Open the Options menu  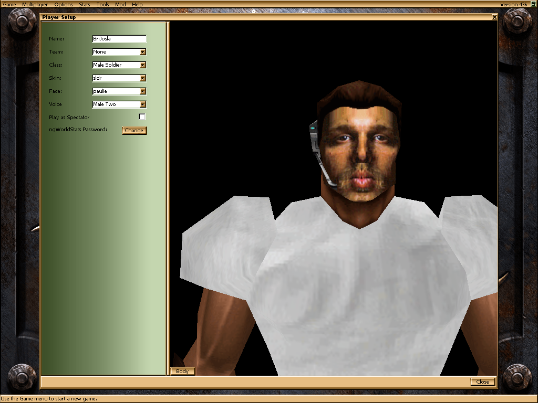click(x=64, y=4)
